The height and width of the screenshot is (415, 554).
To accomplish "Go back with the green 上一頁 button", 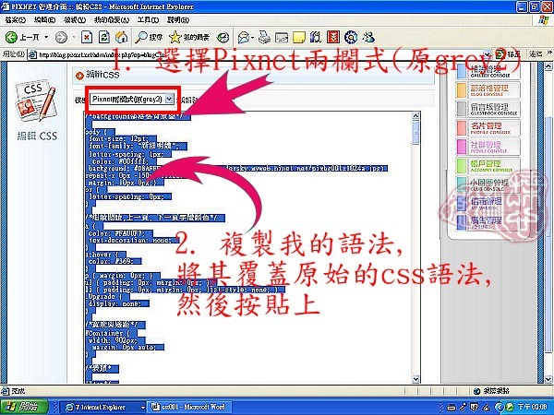I will (22, 37).
